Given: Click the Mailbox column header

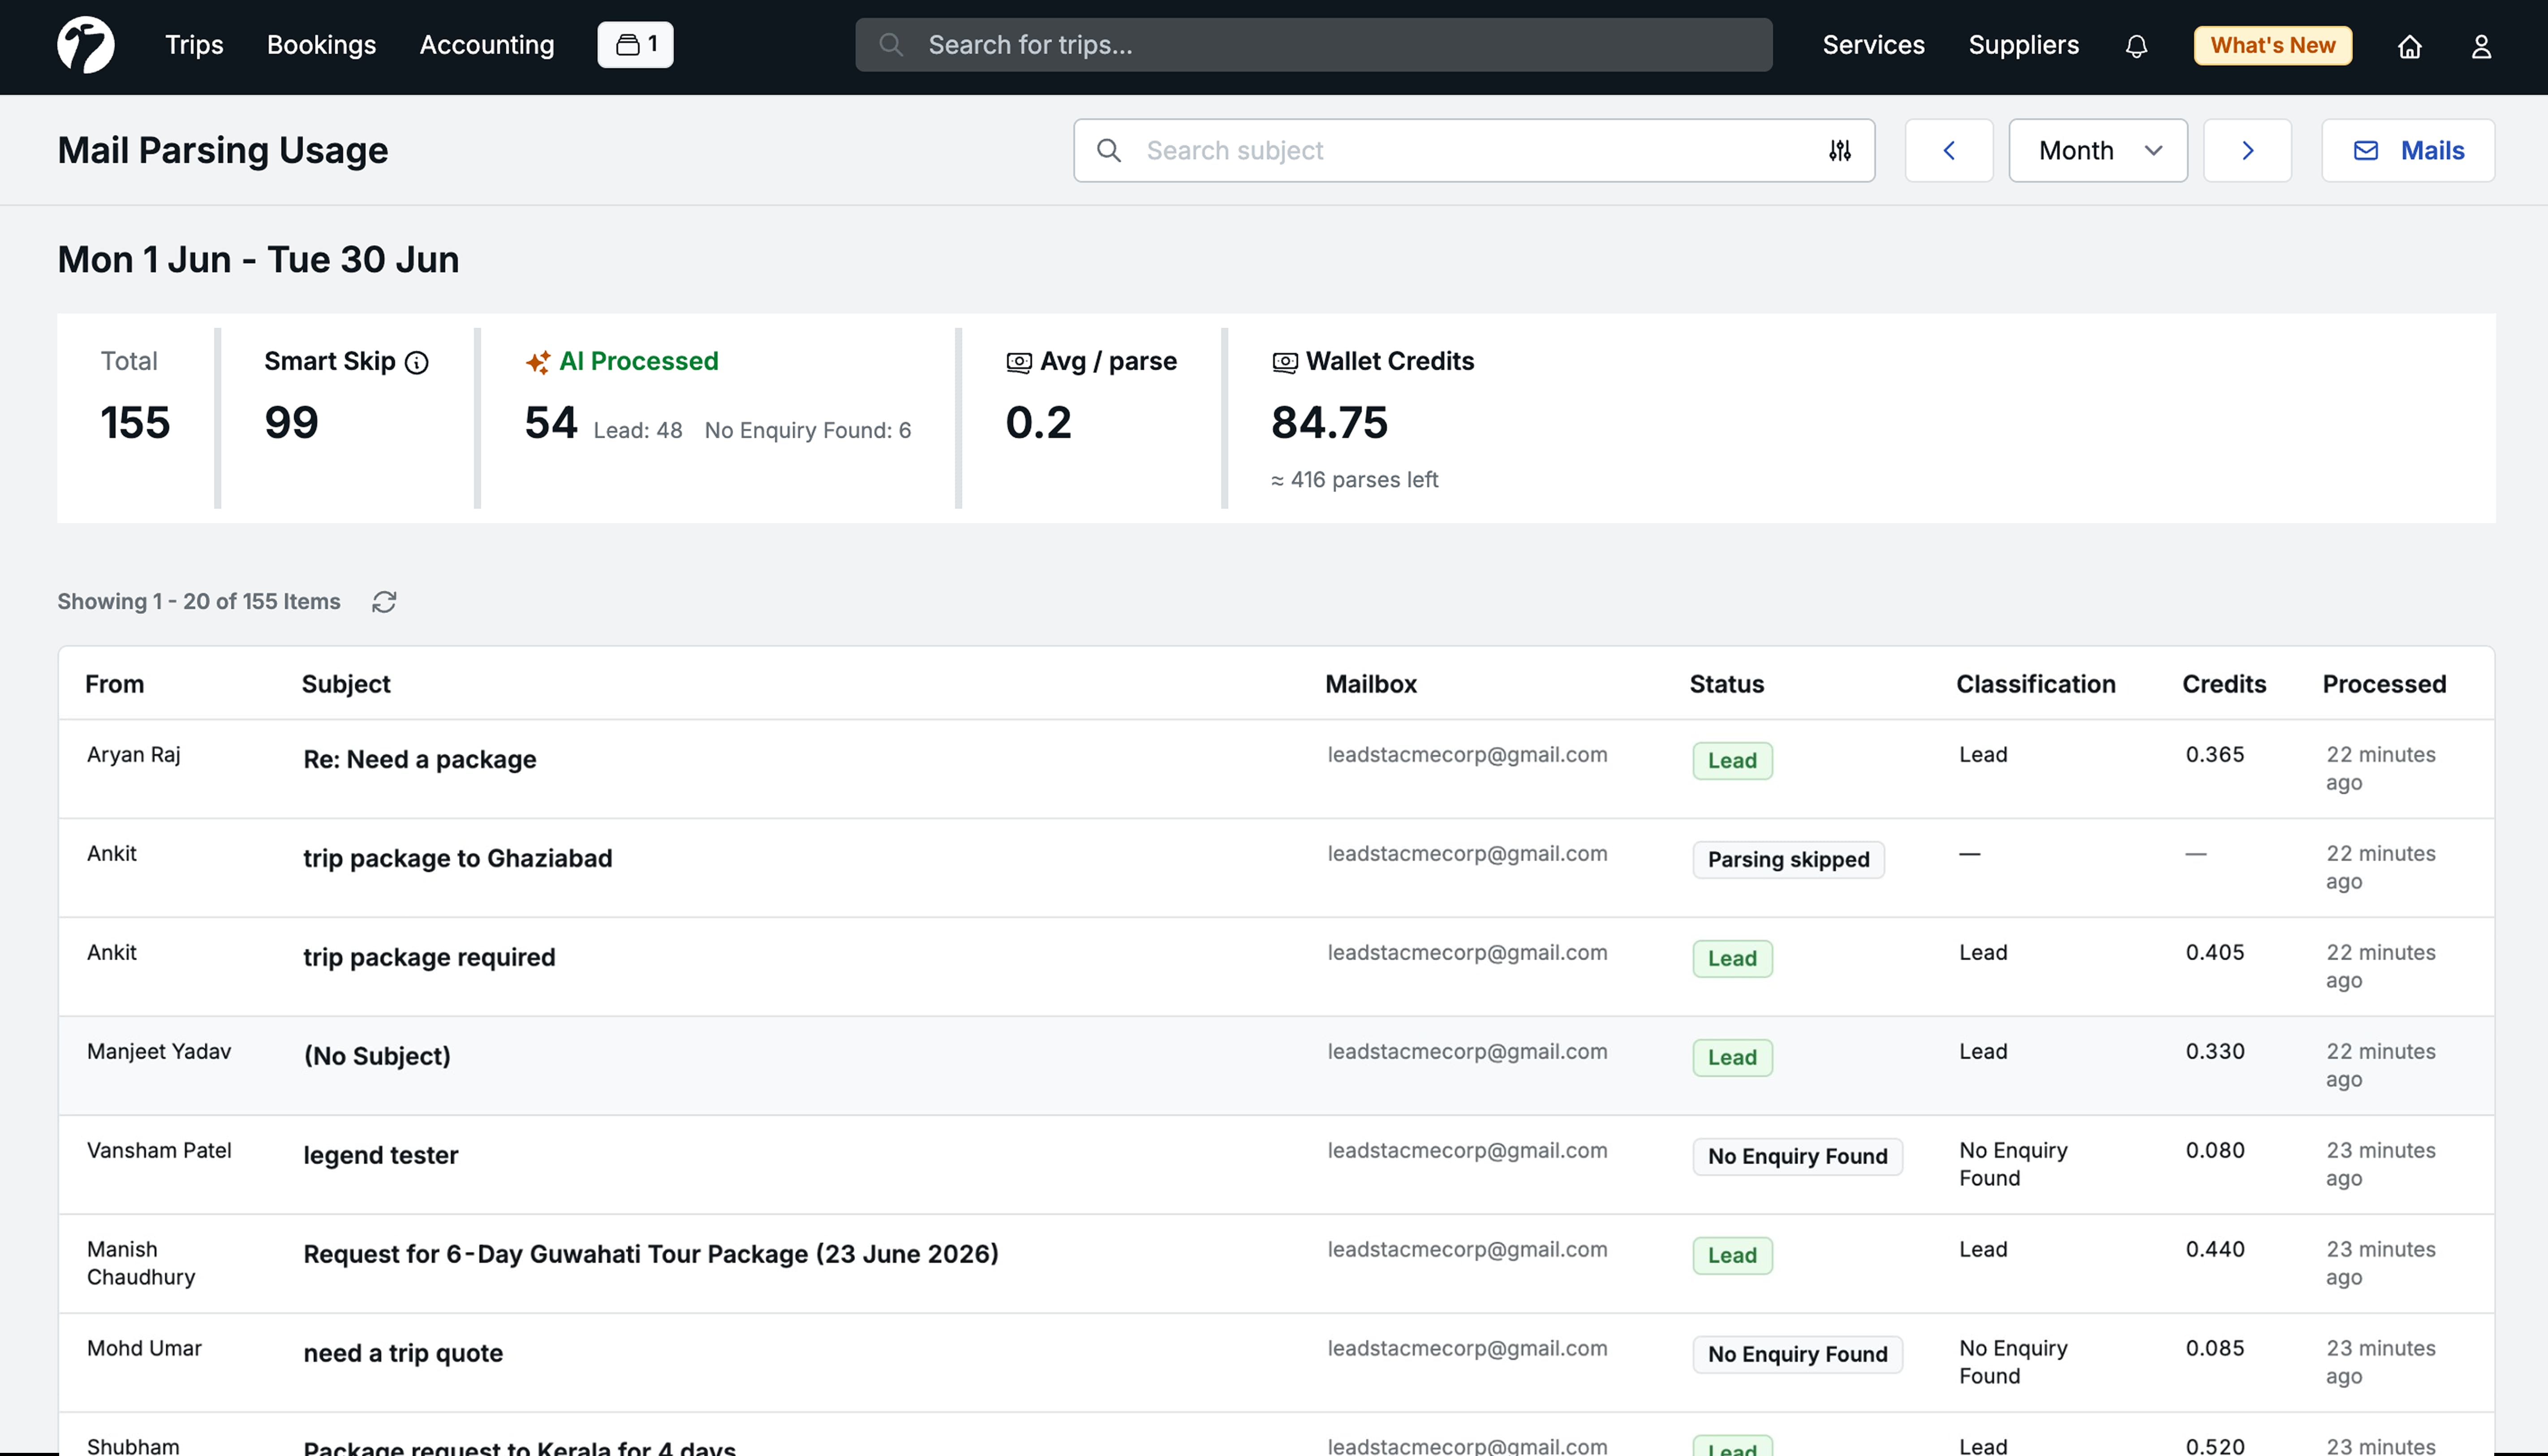Looking at the screenshot, I should (x=1371, y=684).
